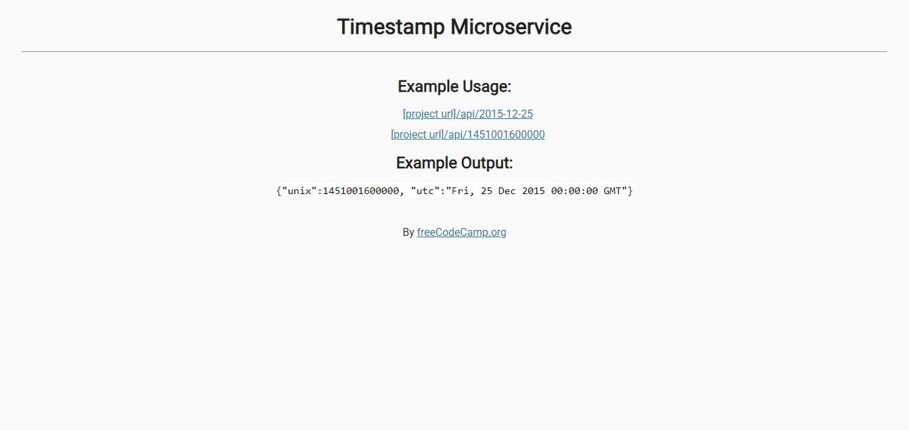Screen dimensions: 909x430
Task: Select the "Example Usage:" heading
Action: (454, 86)
